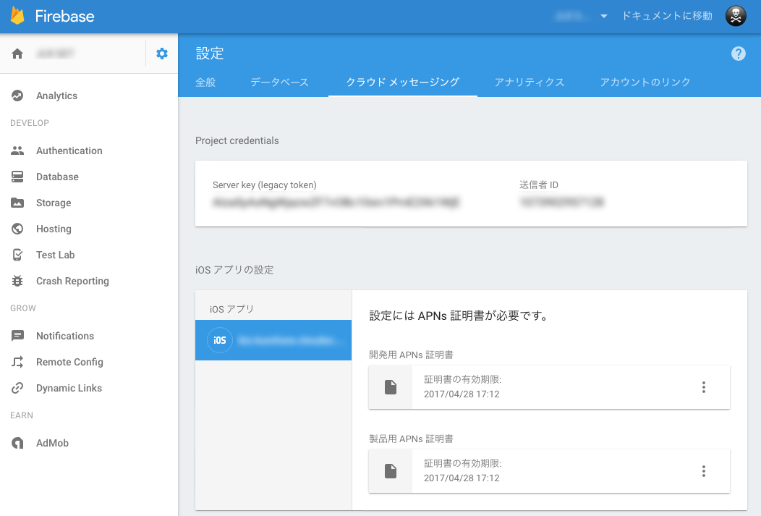The image size is (761, 516).
Task: Click the Project credentials heading
Action: (237, 141)
